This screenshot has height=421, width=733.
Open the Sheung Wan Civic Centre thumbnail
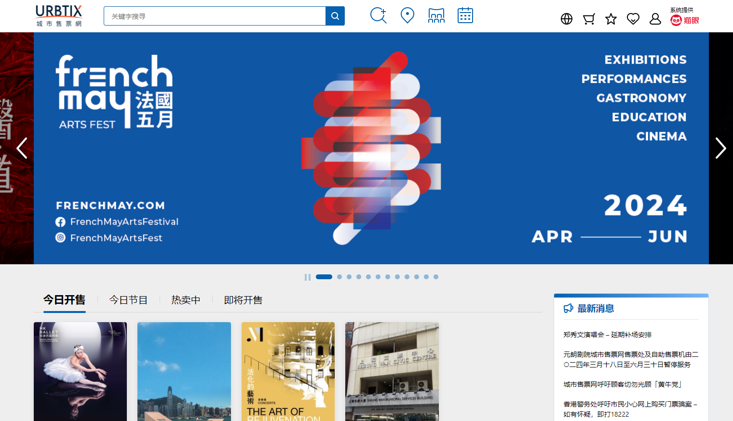392,371
